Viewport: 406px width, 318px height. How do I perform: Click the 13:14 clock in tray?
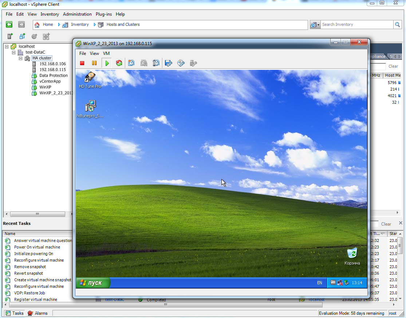pos(357,283)
